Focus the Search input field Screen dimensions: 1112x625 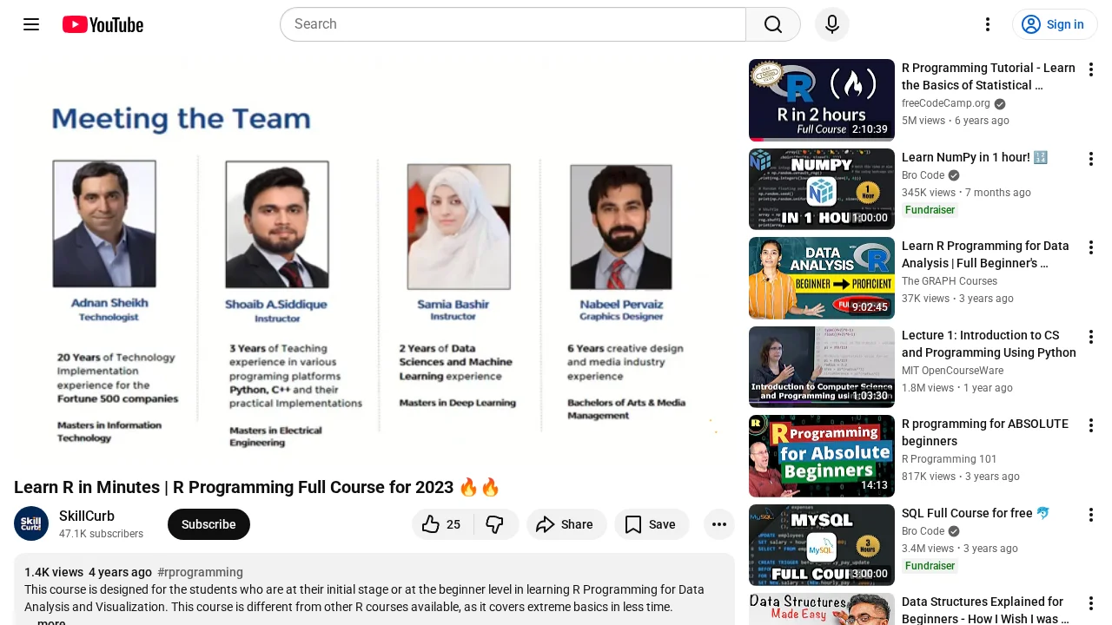coord(513,24)
